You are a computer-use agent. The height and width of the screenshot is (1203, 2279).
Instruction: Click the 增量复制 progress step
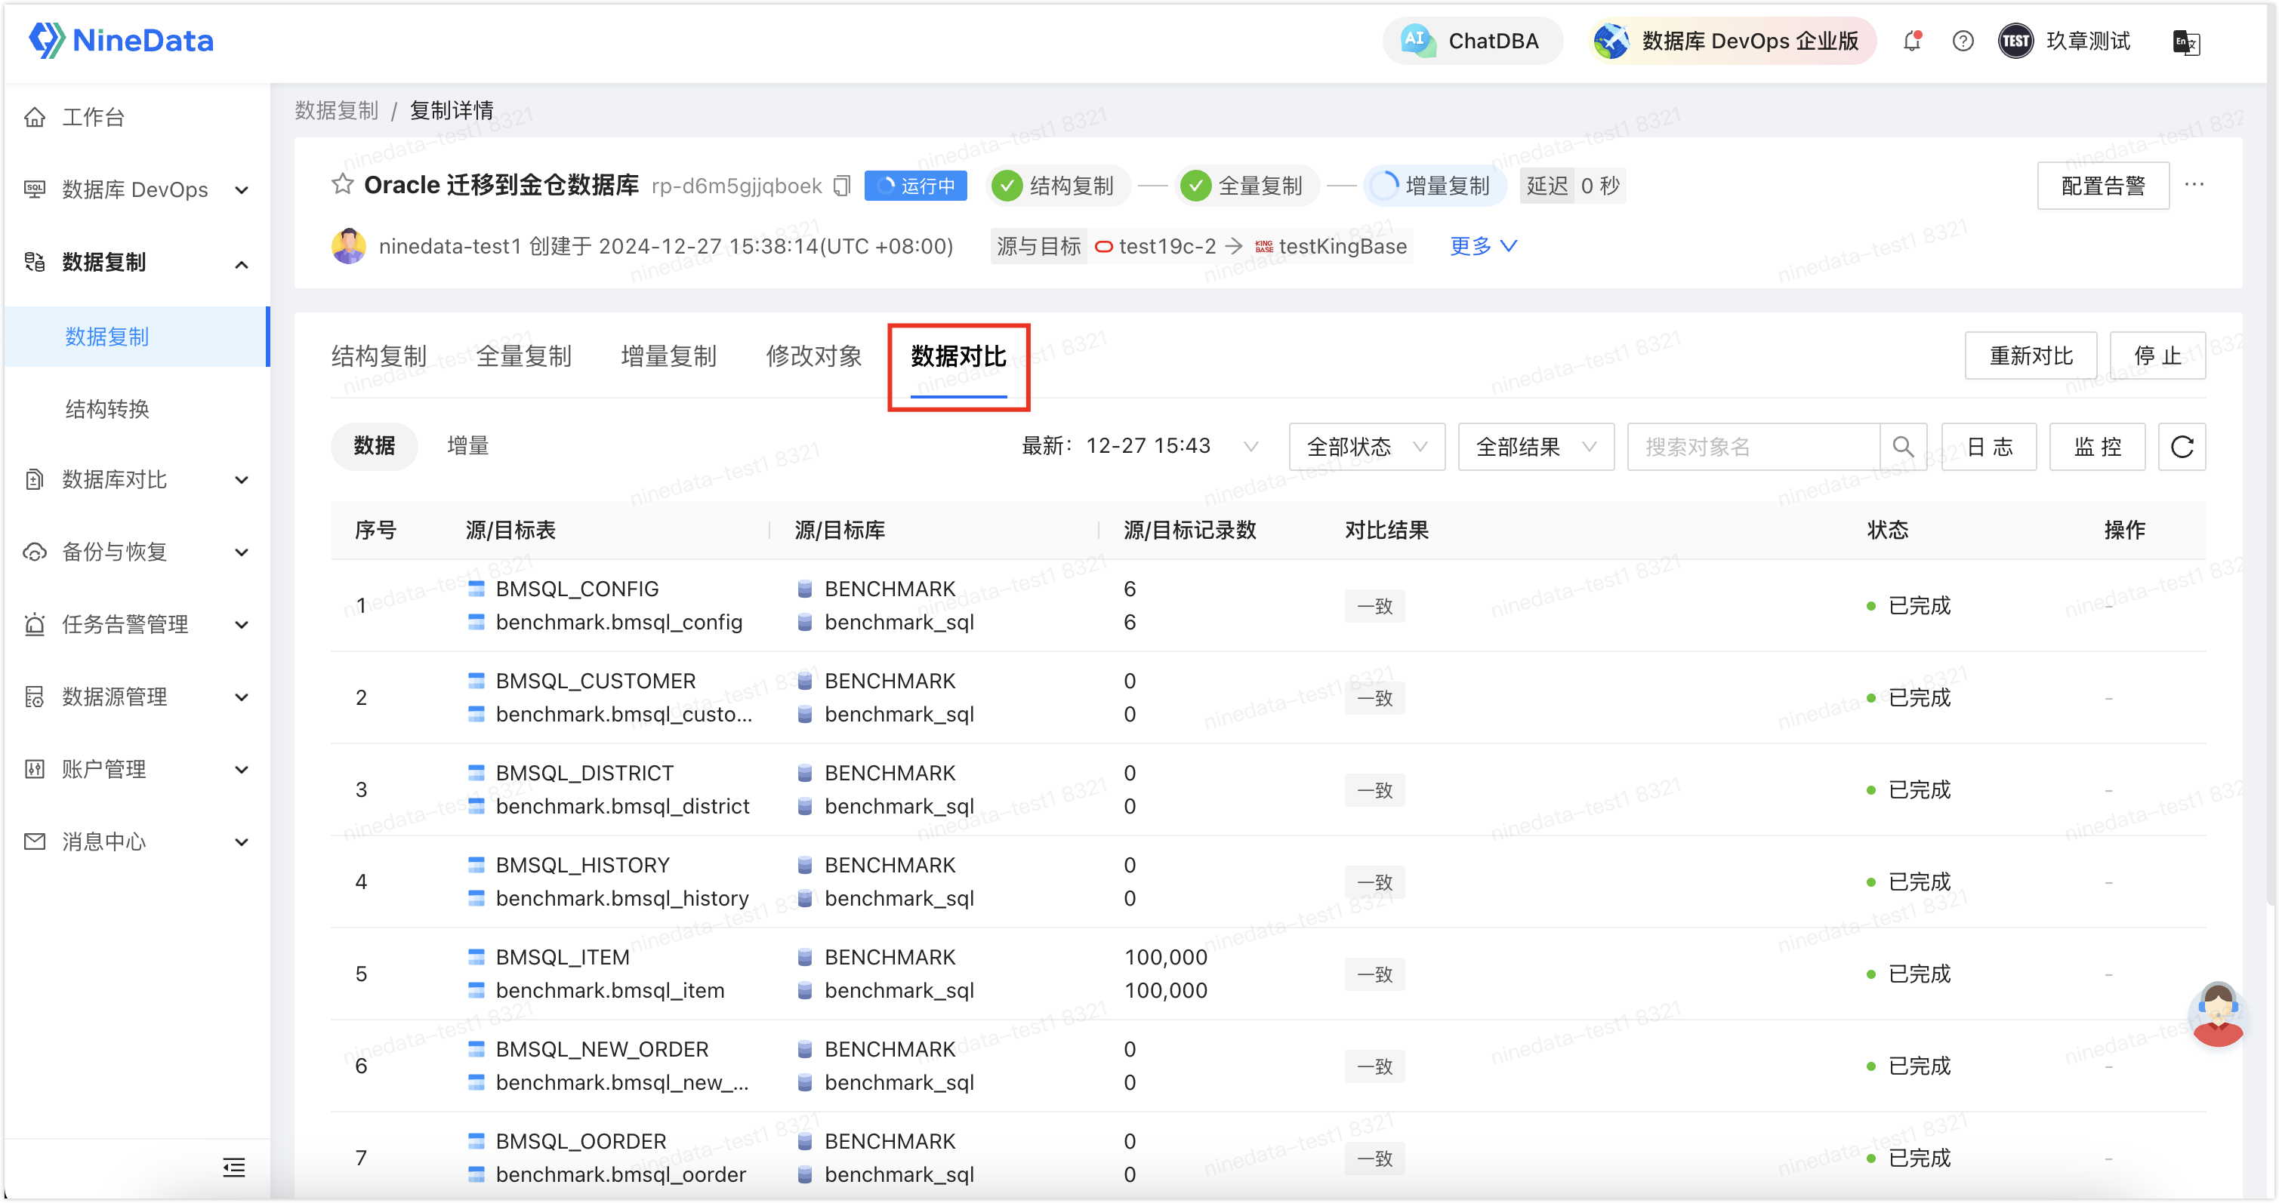click(x=1433, y=186)
